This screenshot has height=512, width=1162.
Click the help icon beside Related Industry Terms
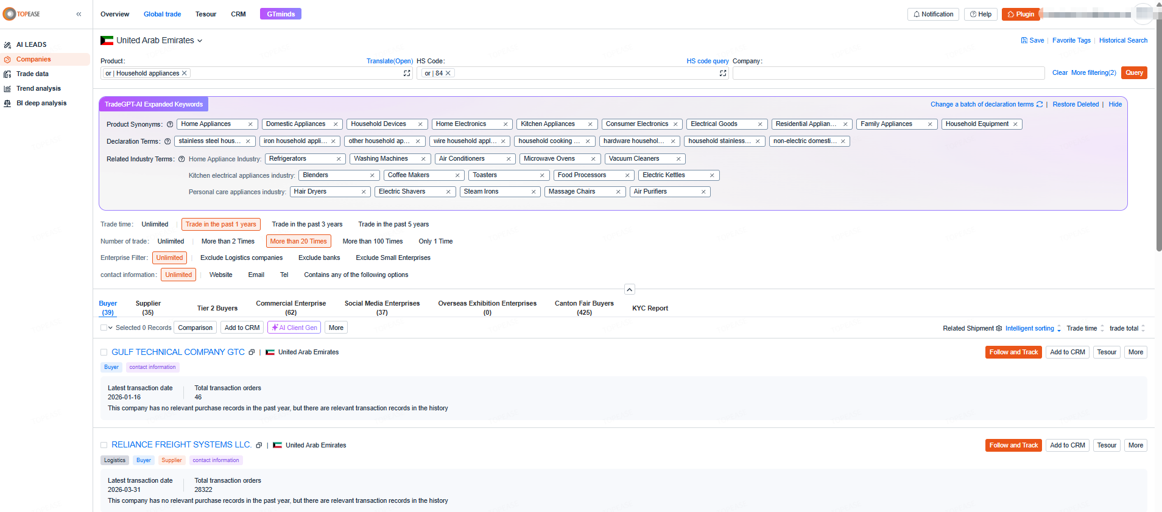(181, 160)
